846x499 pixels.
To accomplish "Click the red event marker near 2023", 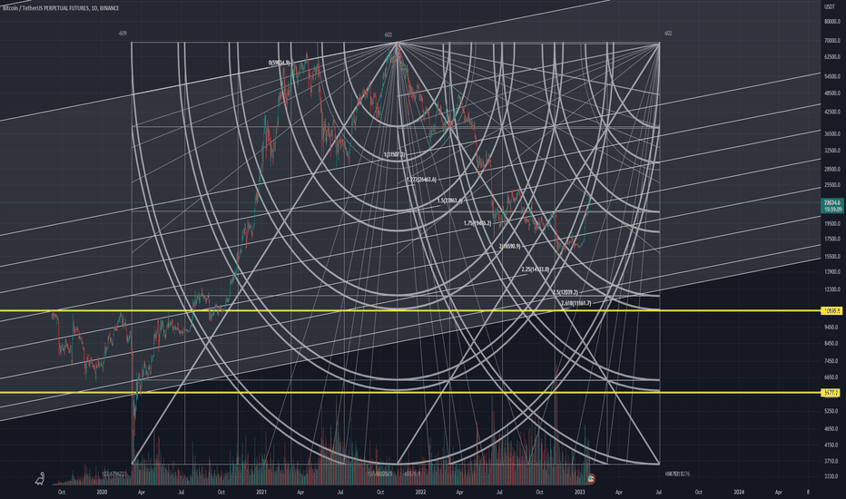I will [591, 478].
